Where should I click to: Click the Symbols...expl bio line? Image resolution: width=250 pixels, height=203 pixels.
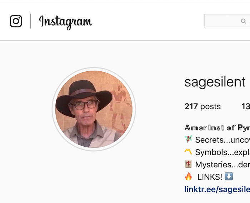click(x=222, y=152)
